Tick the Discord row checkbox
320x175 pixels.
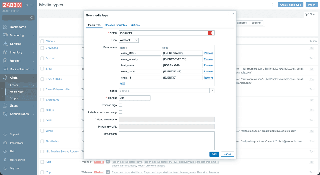click(x=42, y=58)
